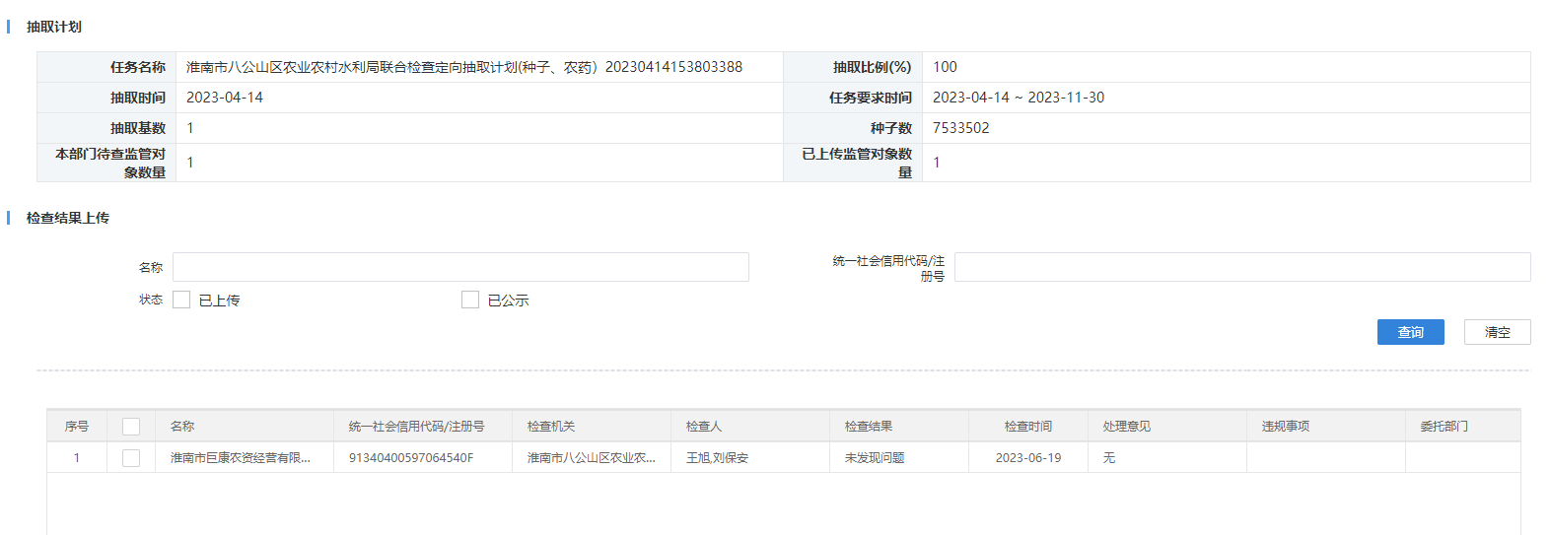Click the 处理意见 column header
The height and width of the screenshot is (535, 1550).
tap(1126, 427)
